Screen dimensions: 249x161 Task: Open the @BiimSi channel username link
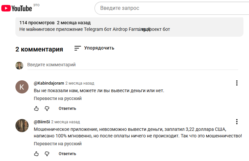coord(42,122)
